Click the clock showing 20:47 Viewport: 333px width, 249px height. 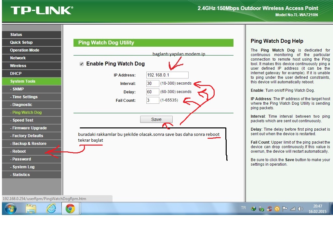coord(317,206)
